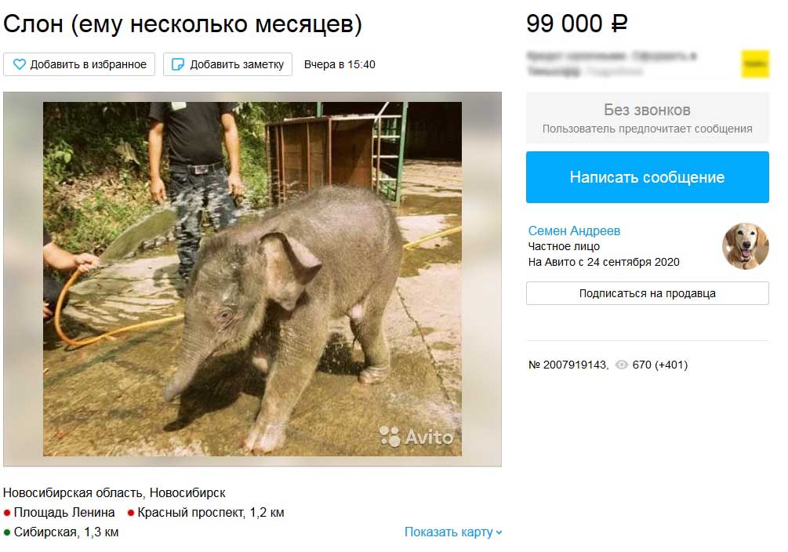This screenshot has height=552, width=788.
Task: Click green metro dot near Сибирская
Action: 7,532
